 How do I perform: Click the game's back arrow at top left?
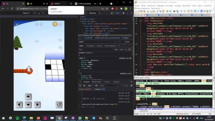click(17, 24)
